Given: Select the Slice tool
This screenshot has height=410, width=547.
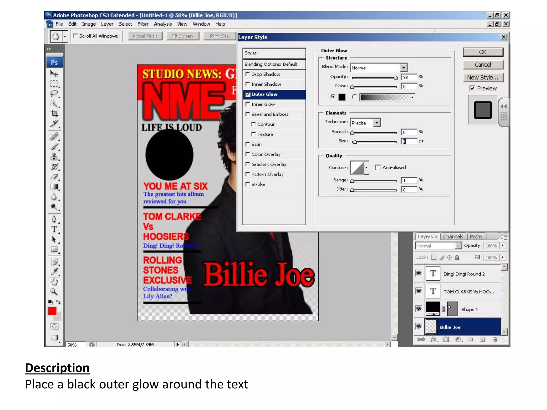Looking at the screenshot, I should 54,124.
